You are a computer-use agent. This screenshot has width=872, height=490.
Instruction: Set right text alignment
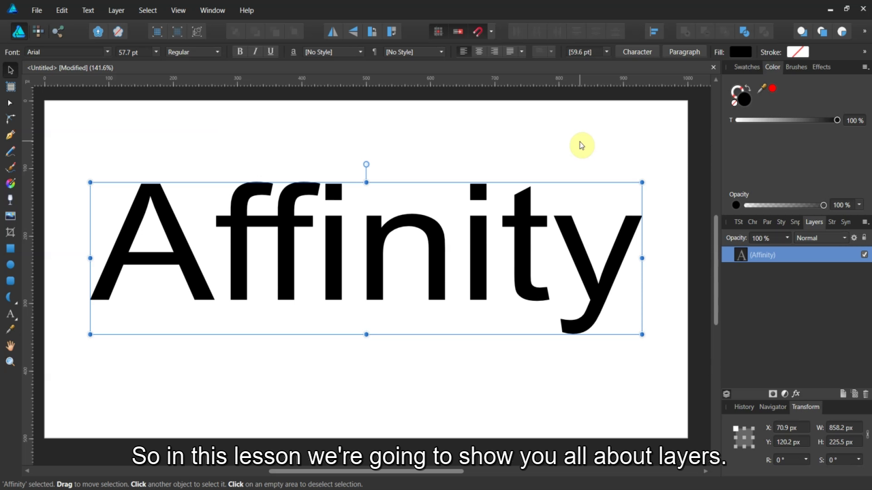click(494, 52)
